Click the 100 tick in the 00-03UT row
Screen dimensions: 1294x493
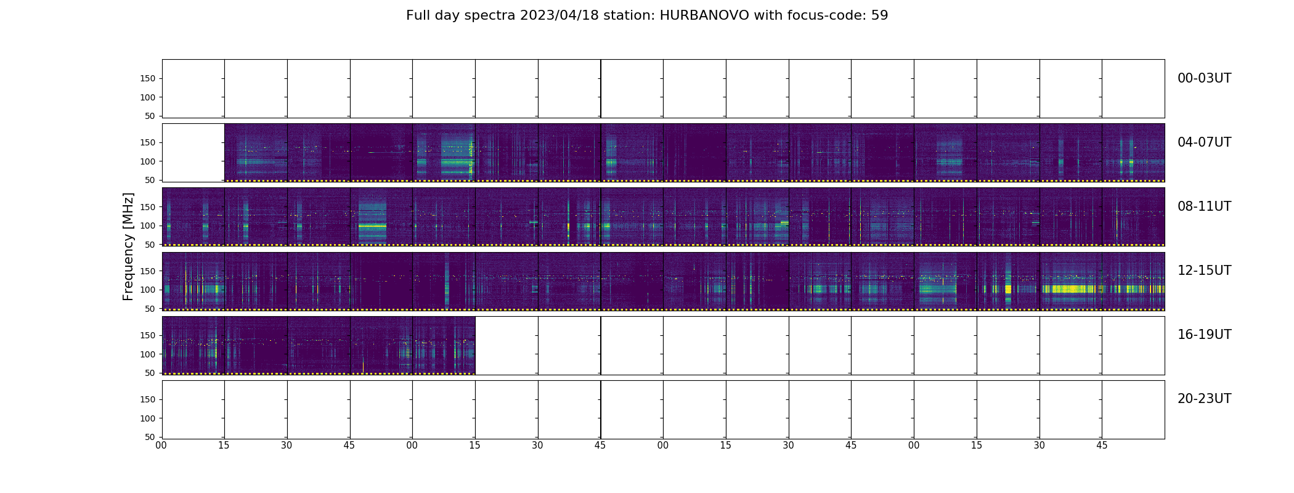(x=148, y=97)
